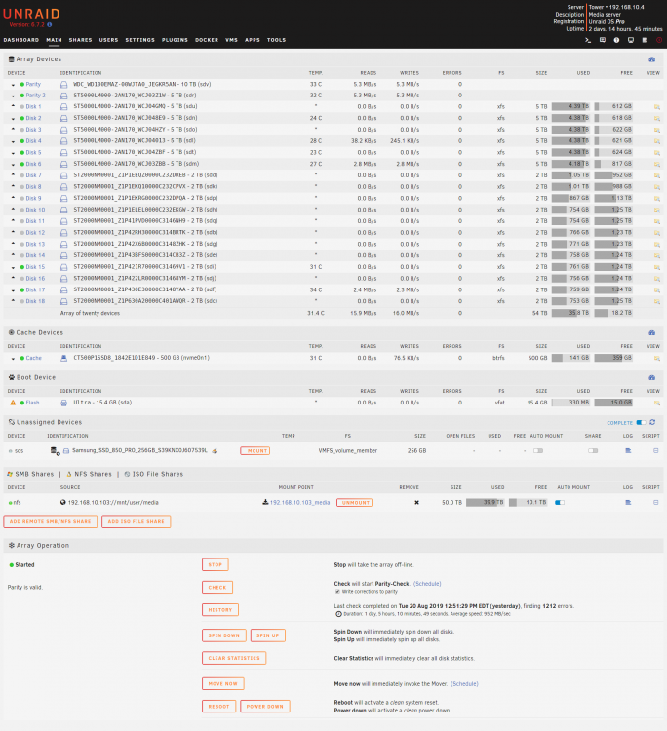Screen dimensions: 667x731
Task: Click spin up arrow beside Disk 3
Action: point(13,129)
